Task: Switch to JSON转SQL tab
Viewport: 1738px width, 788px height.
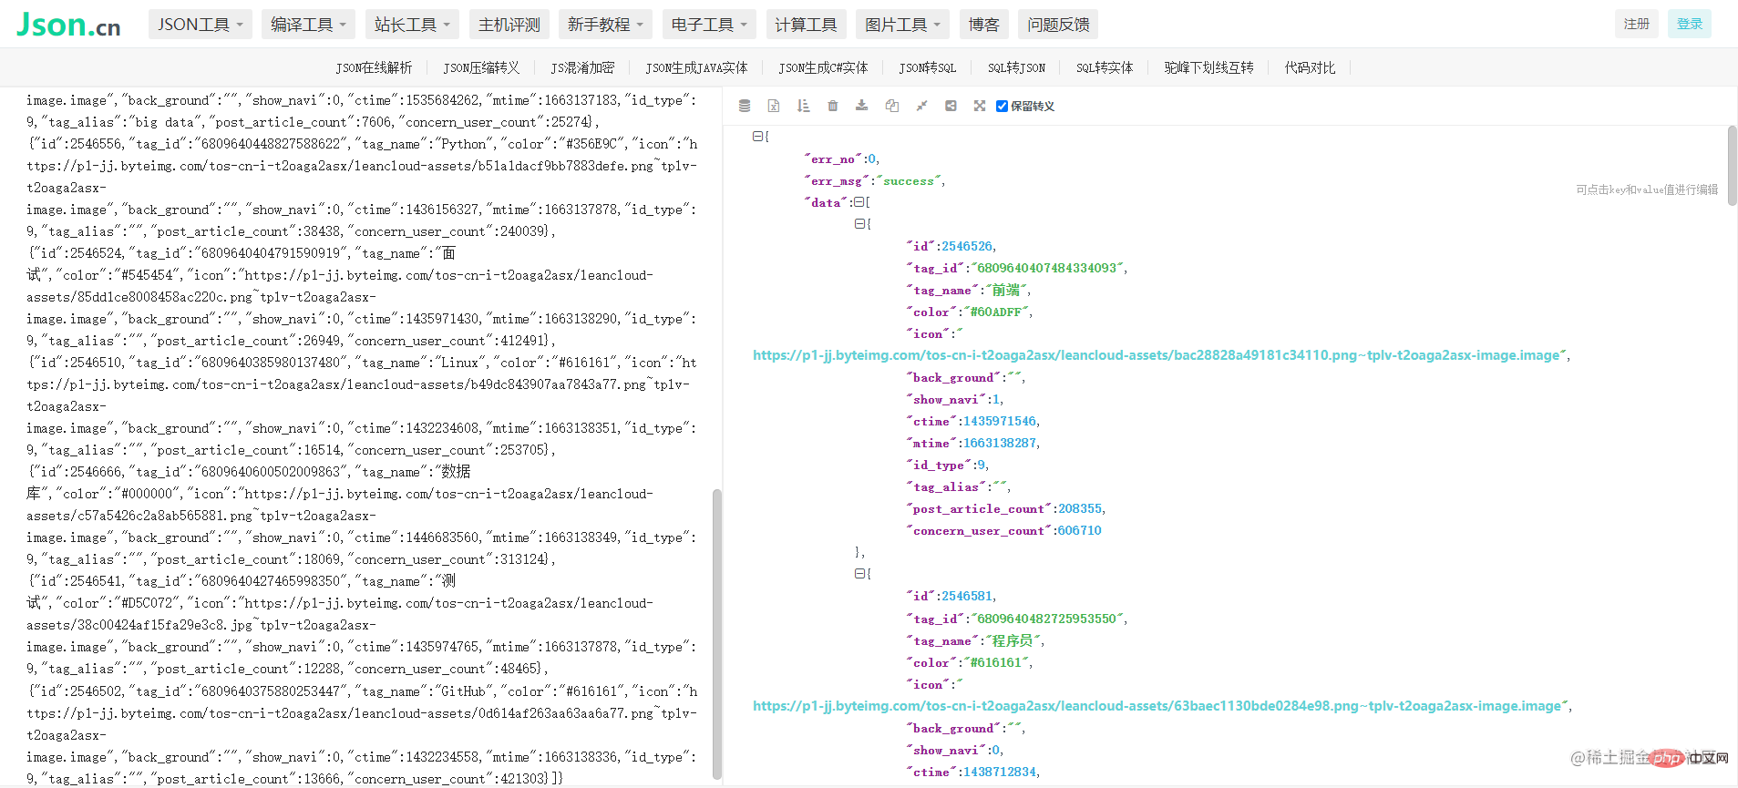Action: [928, 67]
